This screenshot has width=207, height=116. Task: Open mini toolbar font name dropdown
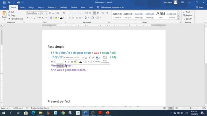tap(75, 58)
